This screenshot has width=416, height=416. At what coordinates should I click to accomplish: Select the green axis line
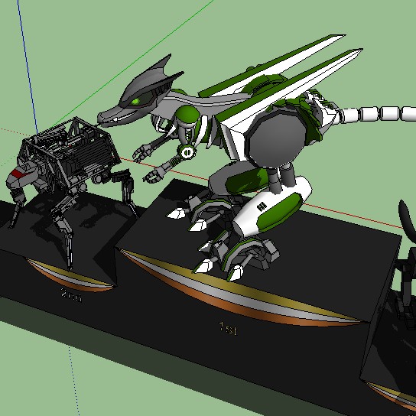132,63
